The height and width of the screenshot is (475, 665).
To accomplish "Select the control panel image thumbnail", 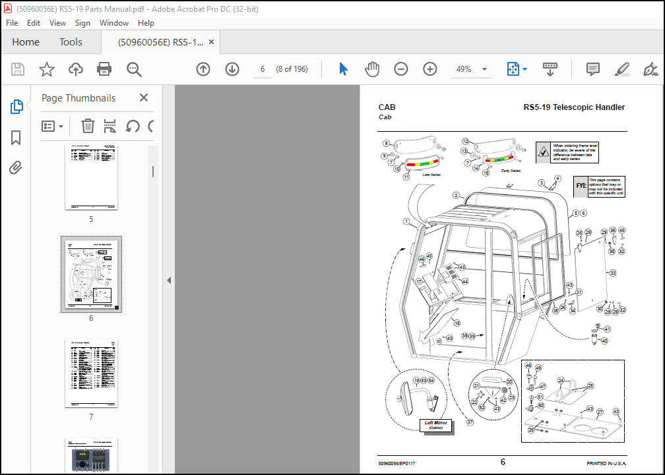I will coord(91,455).
